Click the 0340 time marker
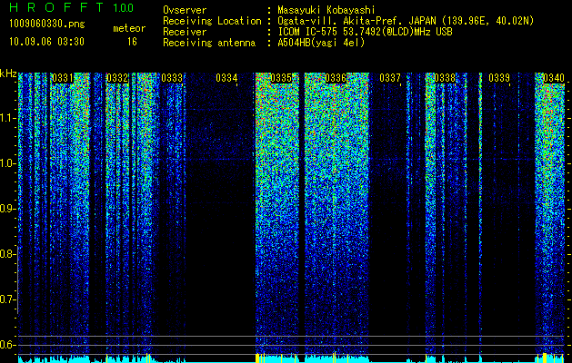Screen dimensions: 572x363 coord(554,78)
